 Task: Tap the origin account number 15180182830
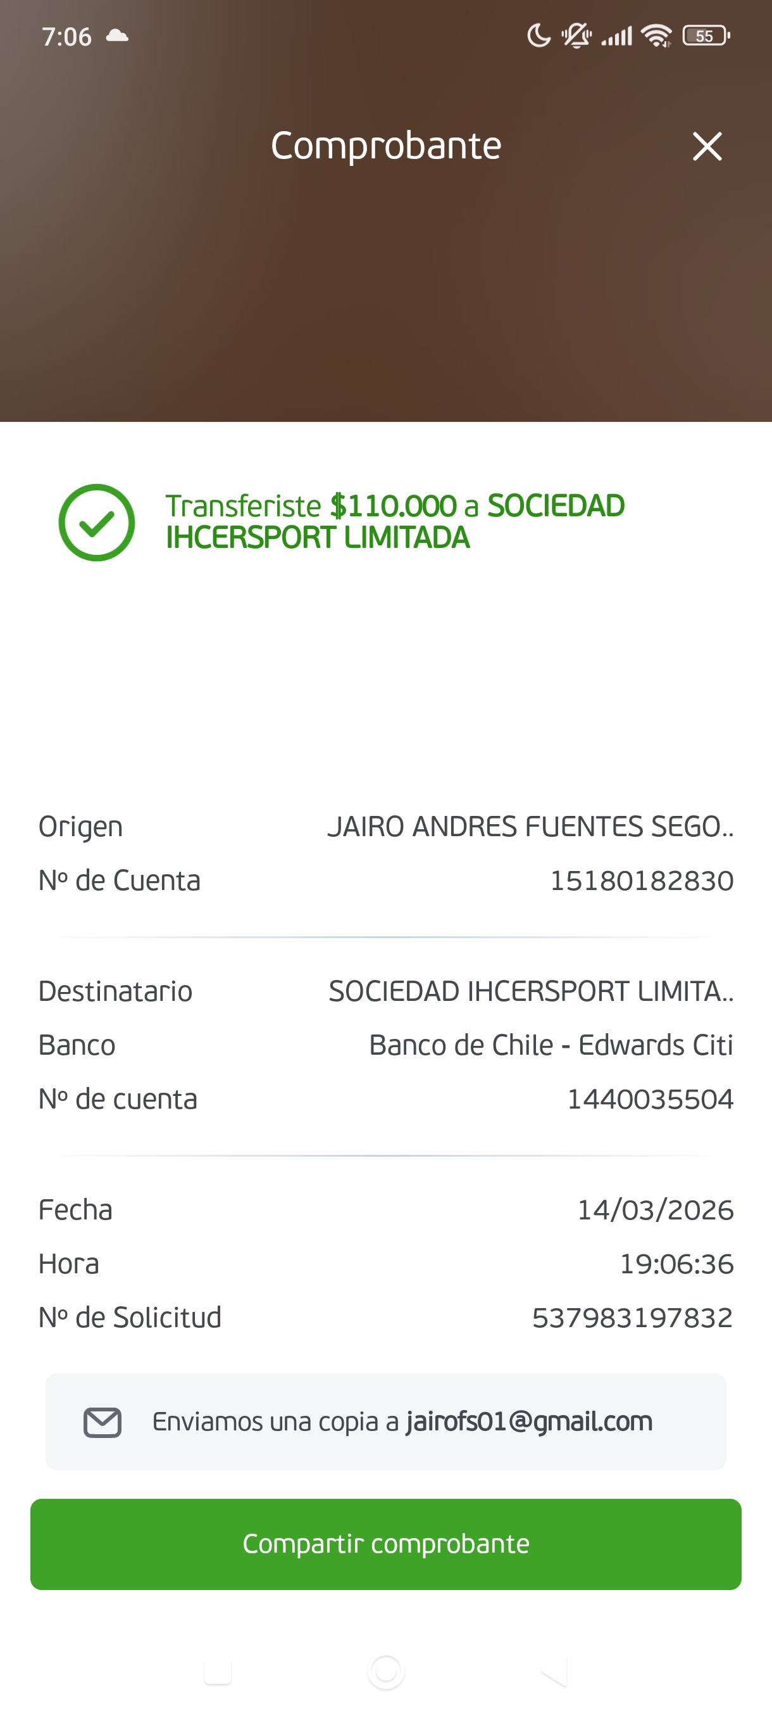tap(642, 881)
